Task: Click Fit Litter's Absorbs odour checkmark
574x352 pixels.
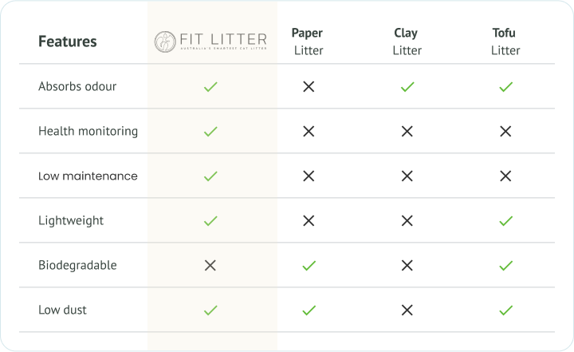Action: [x=210, y=86]
